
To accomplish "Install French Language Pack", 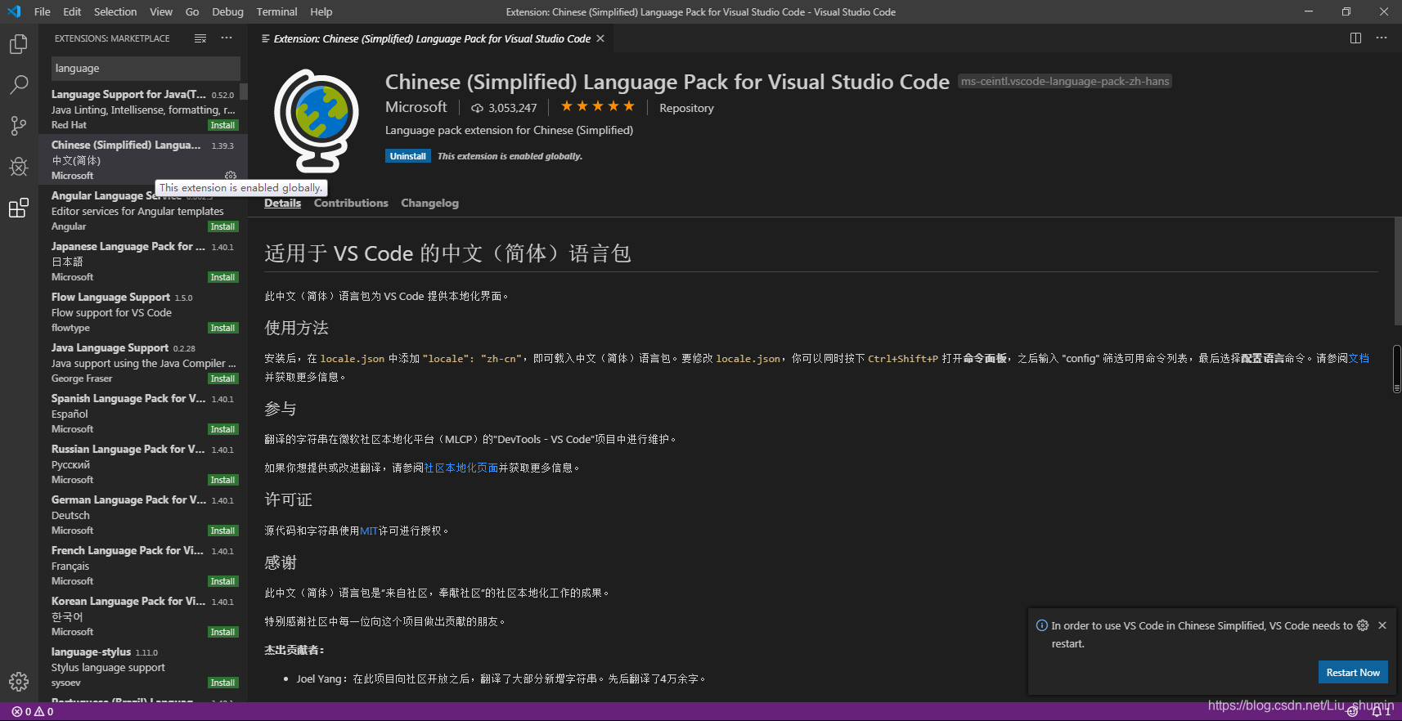I will 222,581.
